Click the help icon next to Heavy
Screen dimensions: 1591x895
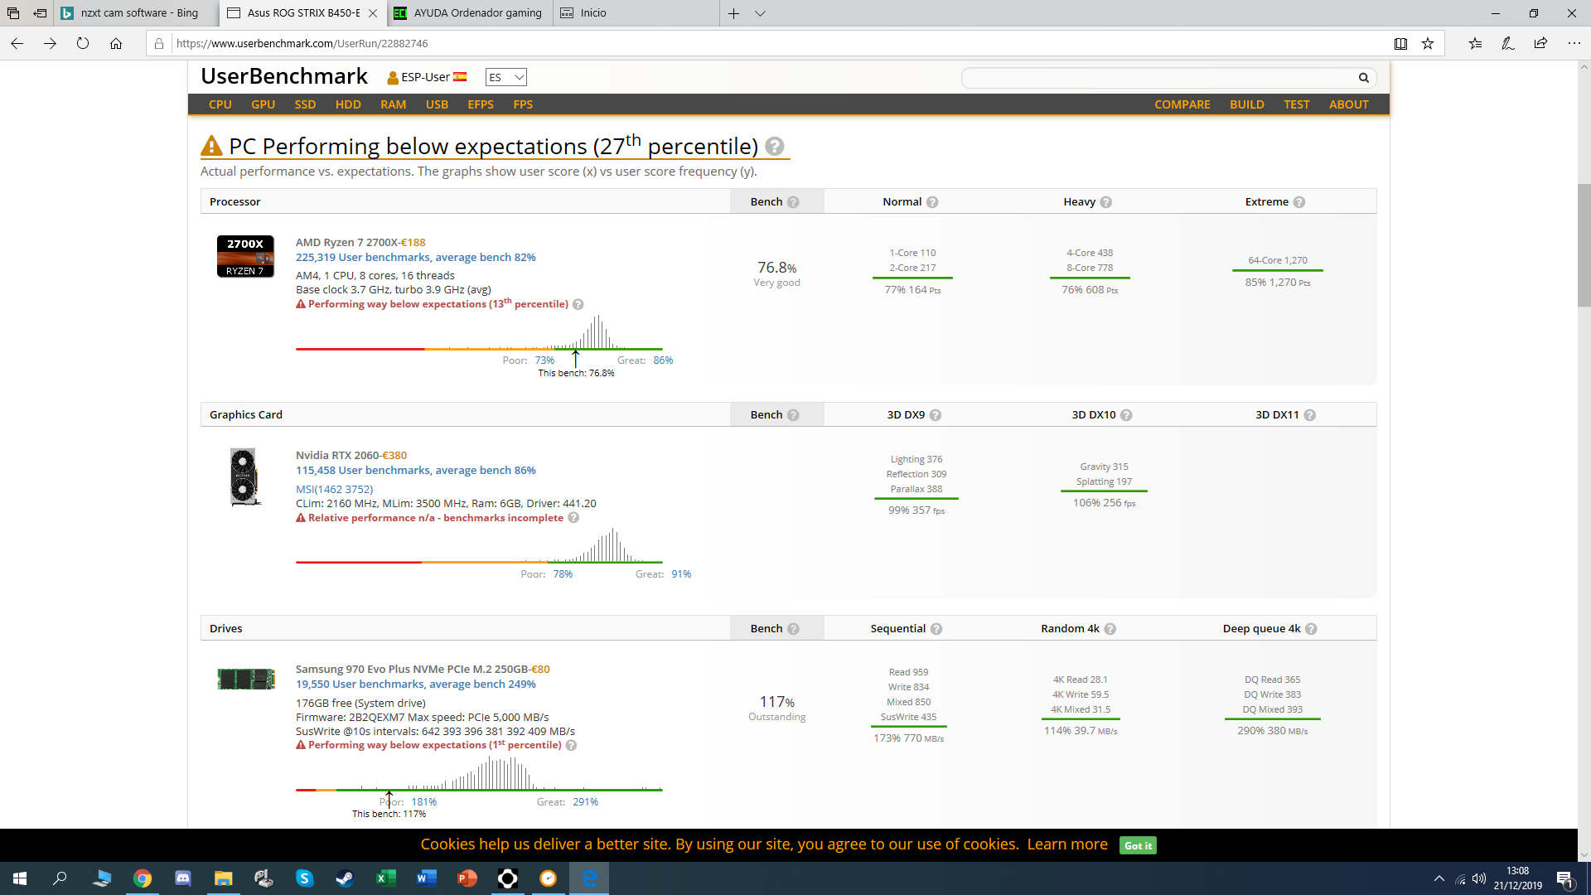click(x=1106, y=202)
